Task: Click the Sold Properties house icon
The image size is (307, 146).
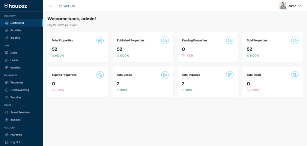Action: tap(295, 40)
